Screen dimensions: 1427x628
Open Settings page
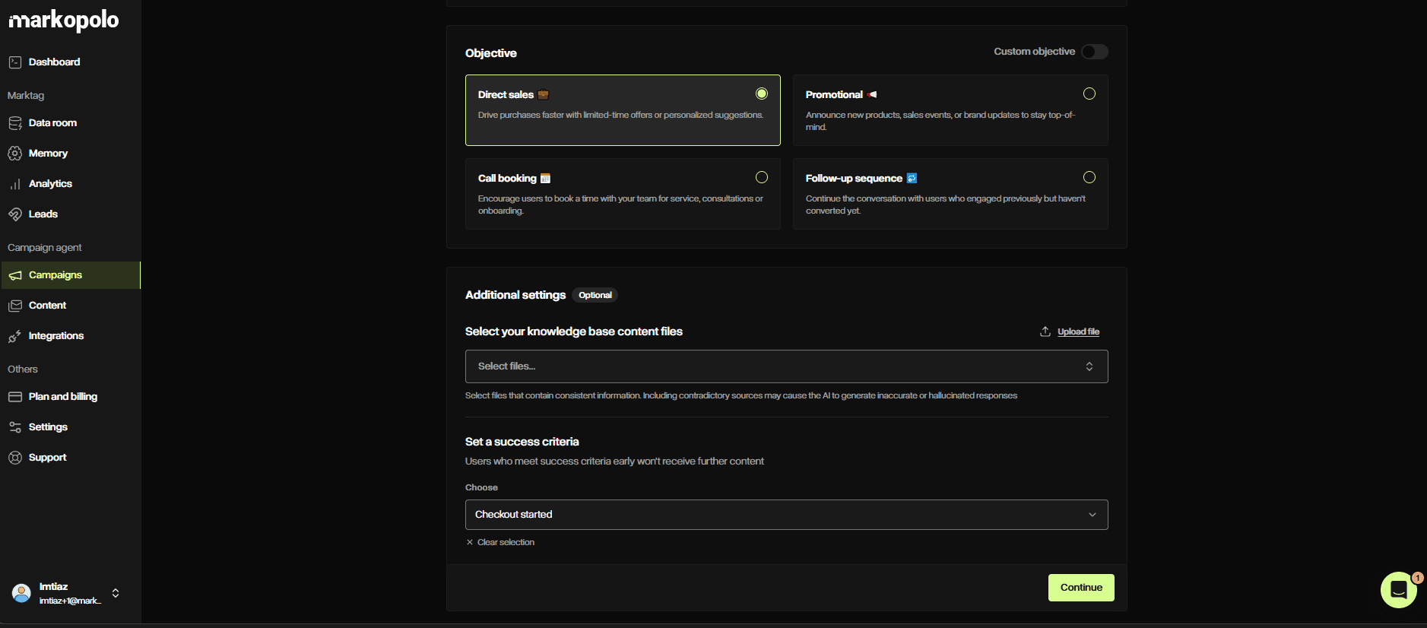click(x=48, y=427)
